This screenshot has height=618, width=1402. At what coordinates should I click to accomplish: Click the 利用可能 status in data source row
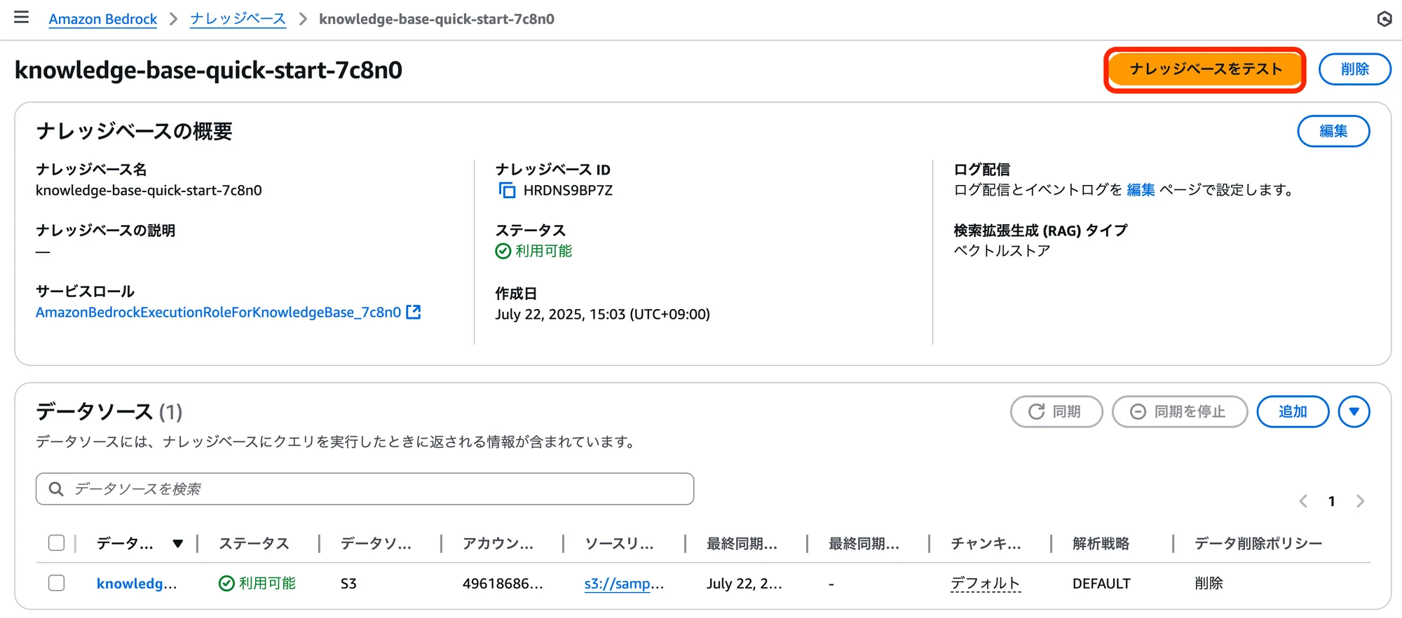click(257, 583)
